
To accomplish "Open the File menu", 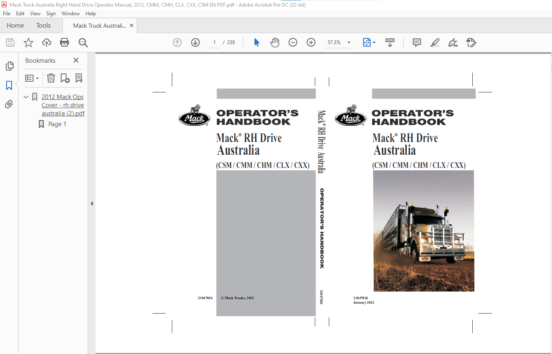I will coord(7,14).
